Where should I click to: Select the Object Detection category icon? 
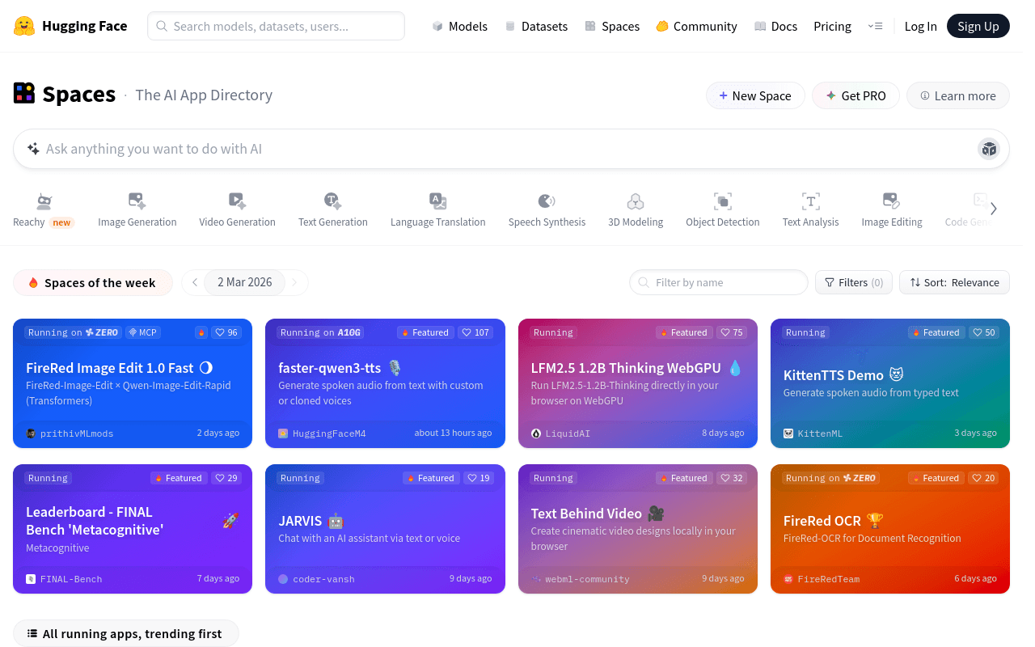[723, 201]
